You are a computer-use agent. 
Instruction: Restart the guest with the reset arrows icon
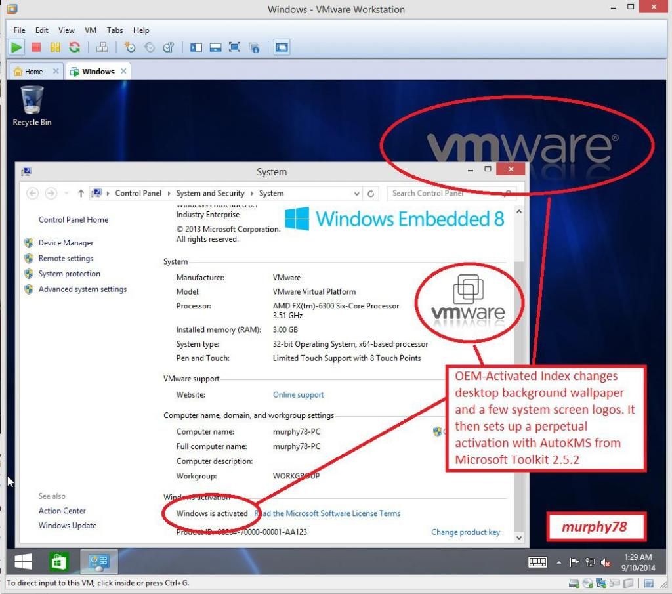tap(75, 47)
